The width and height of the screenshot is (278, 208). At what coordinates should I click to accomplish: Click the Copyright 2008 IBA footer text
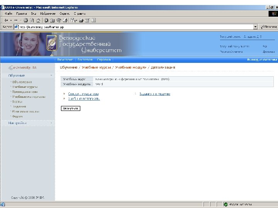(28, 198)
